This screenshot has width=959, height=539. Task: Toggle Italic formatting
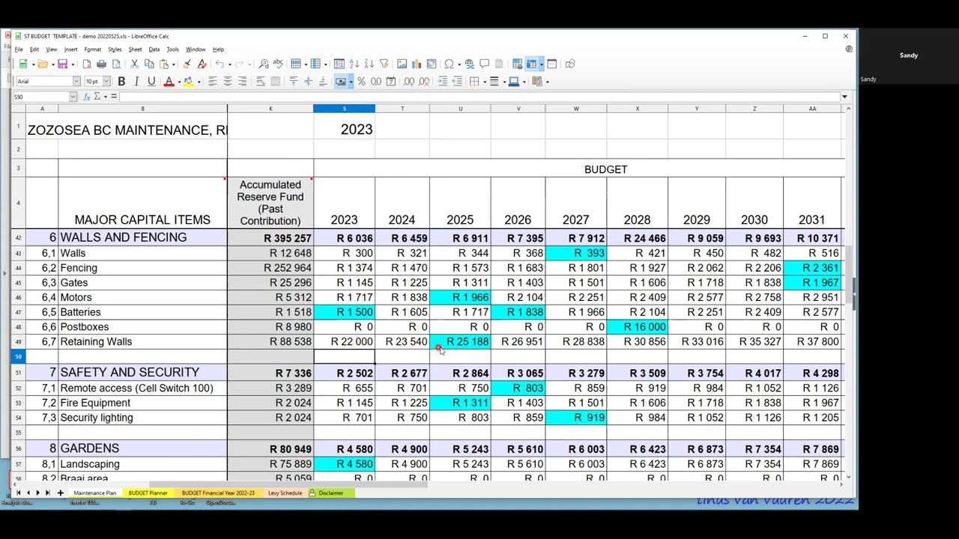pos(136,81)
